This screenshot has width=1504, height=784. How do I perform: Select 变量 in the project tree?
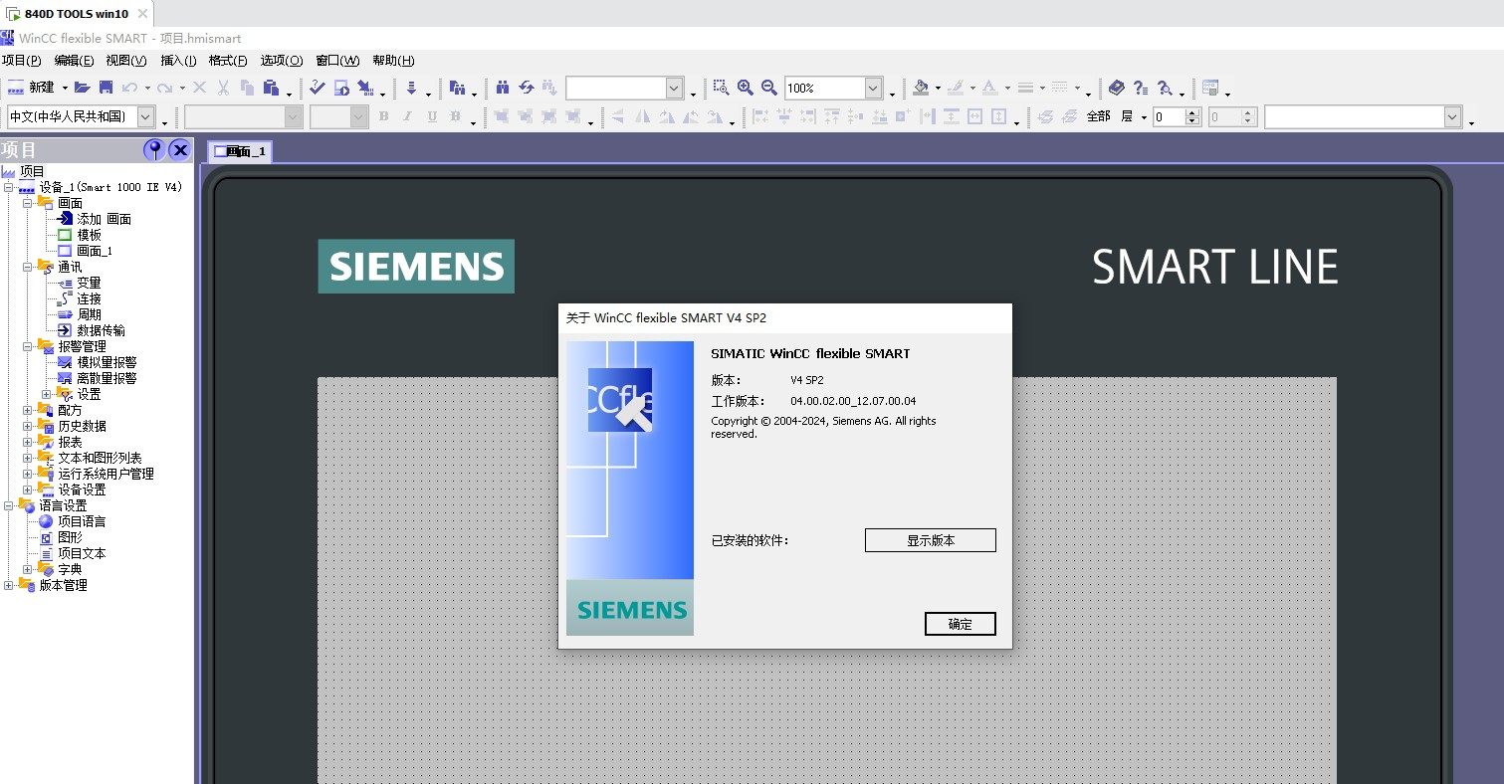(x=90, y=283)
